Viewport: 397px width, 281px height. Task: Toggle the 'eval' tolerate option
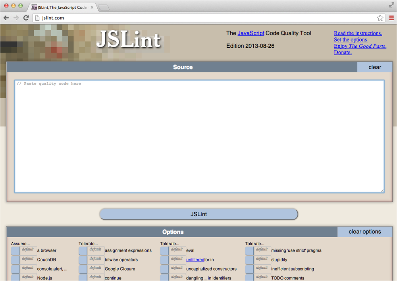point(164,250)
